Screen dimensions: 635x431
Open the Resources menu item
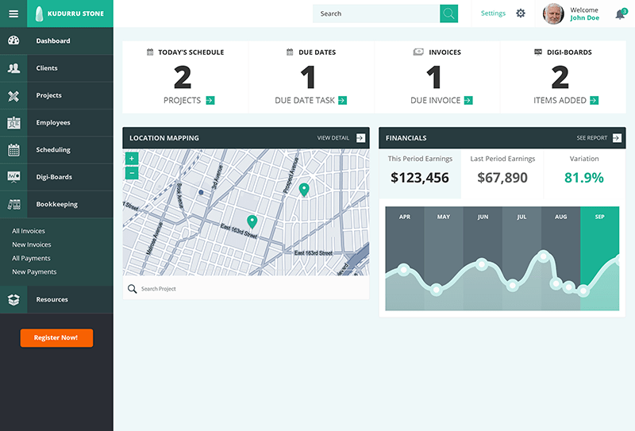(x=56, y=300)
